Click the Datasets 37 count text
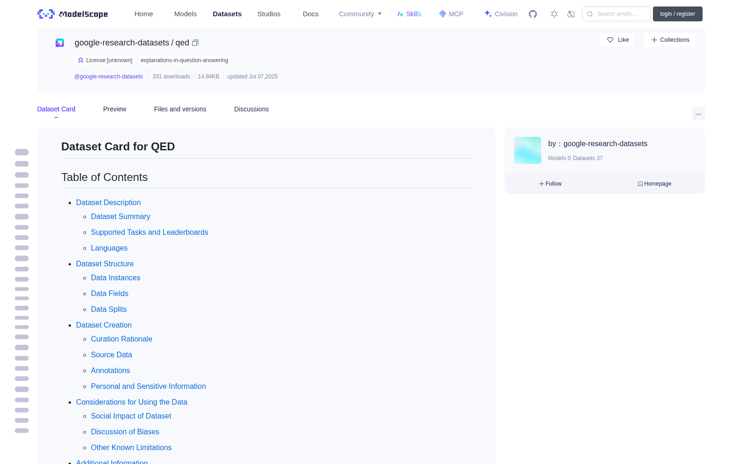 pyautogui.click(x=588, y=158)
